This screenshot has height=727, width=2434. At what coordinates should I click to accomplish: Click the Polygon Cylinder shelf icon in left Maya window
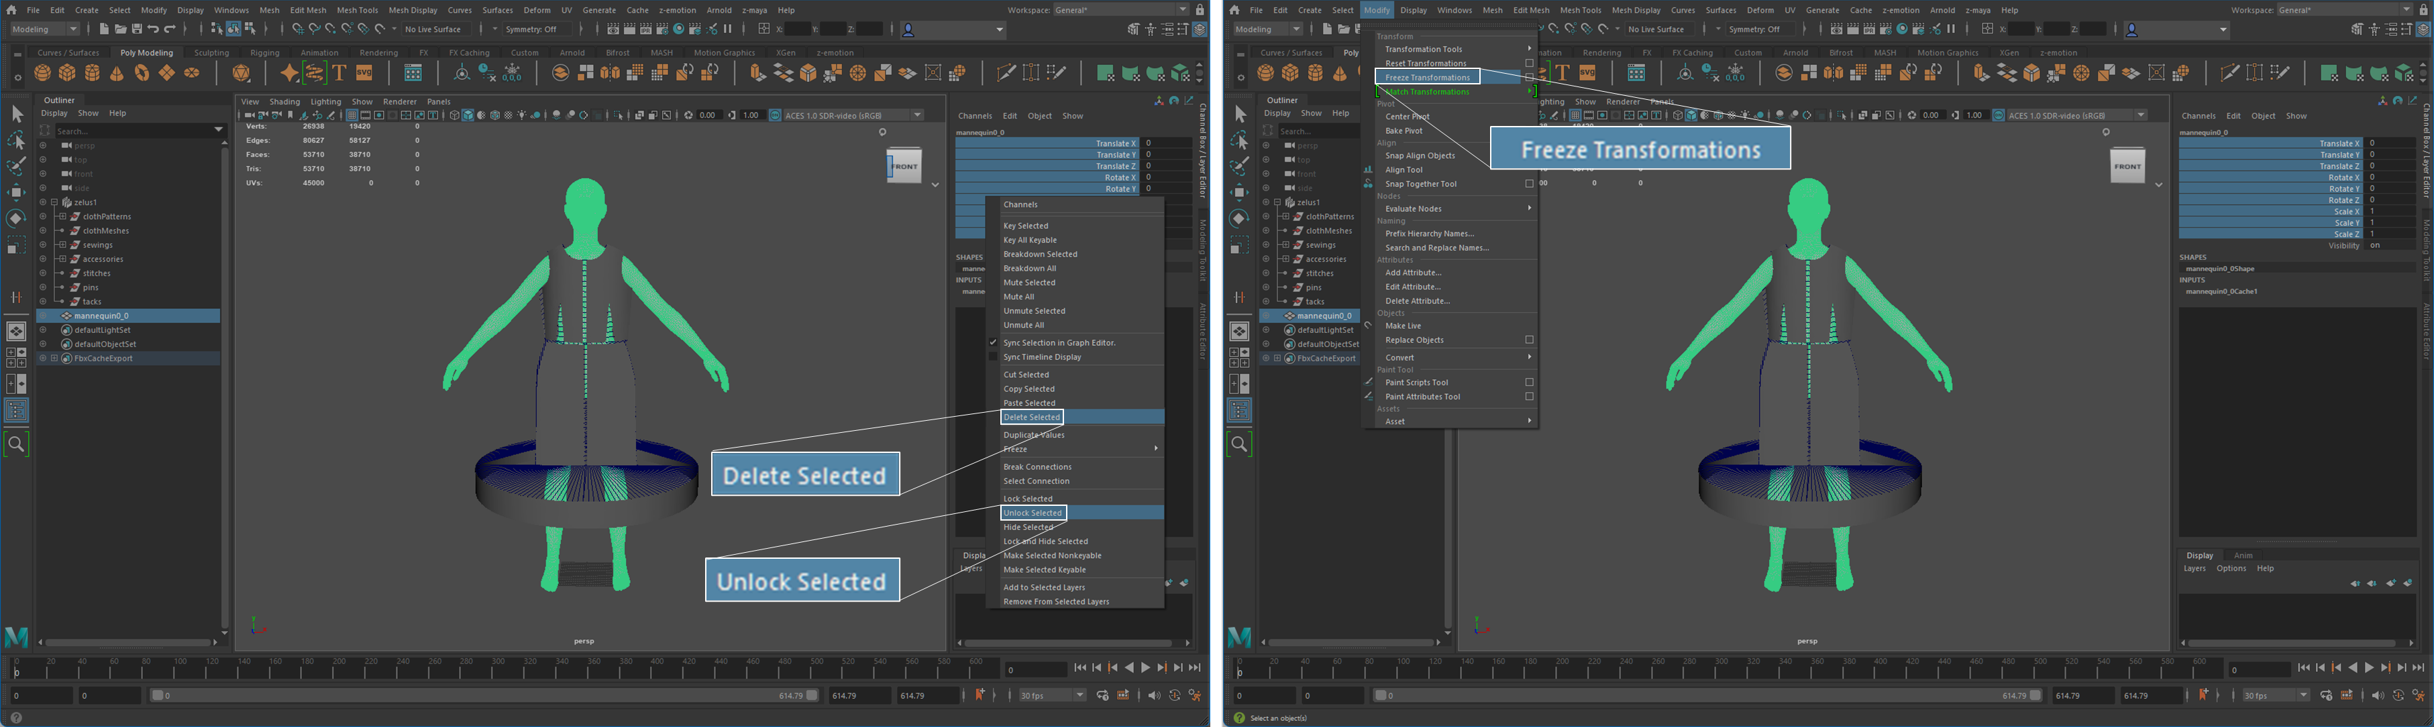[93, 72]
